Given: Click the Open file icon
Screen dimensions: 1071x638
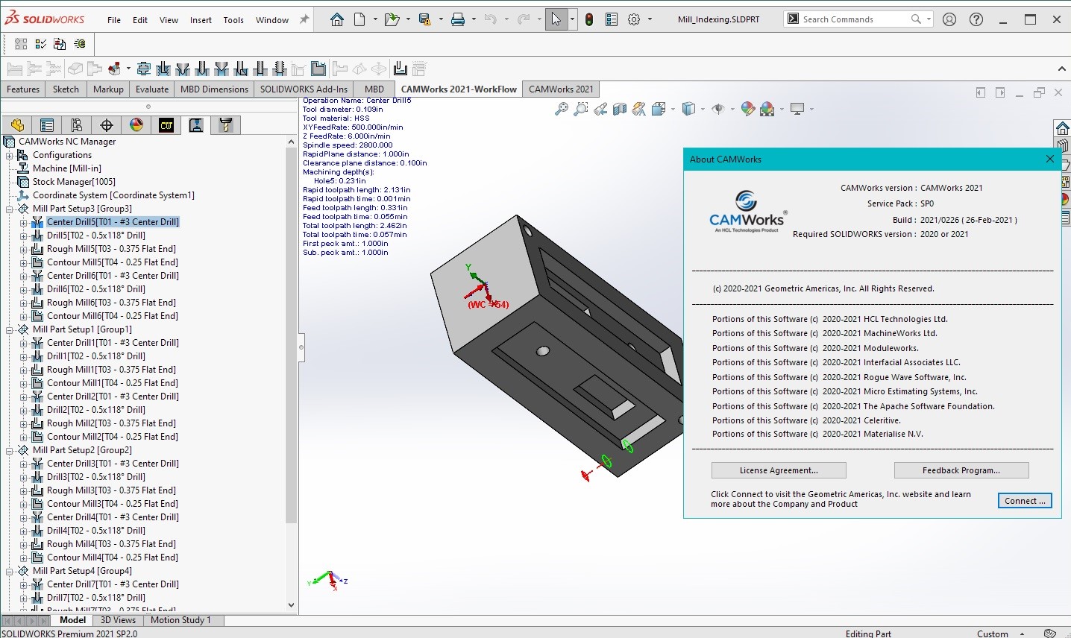Looking at the screenshot, I should [392, 19].
